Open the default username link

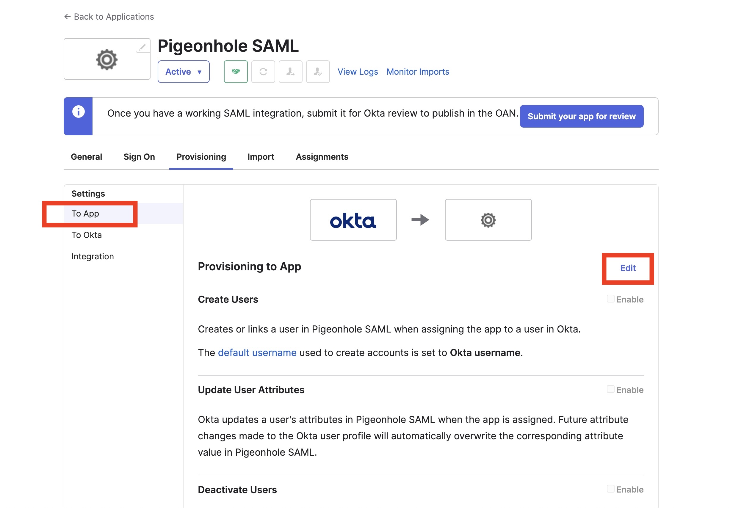[x=257, y=352]
